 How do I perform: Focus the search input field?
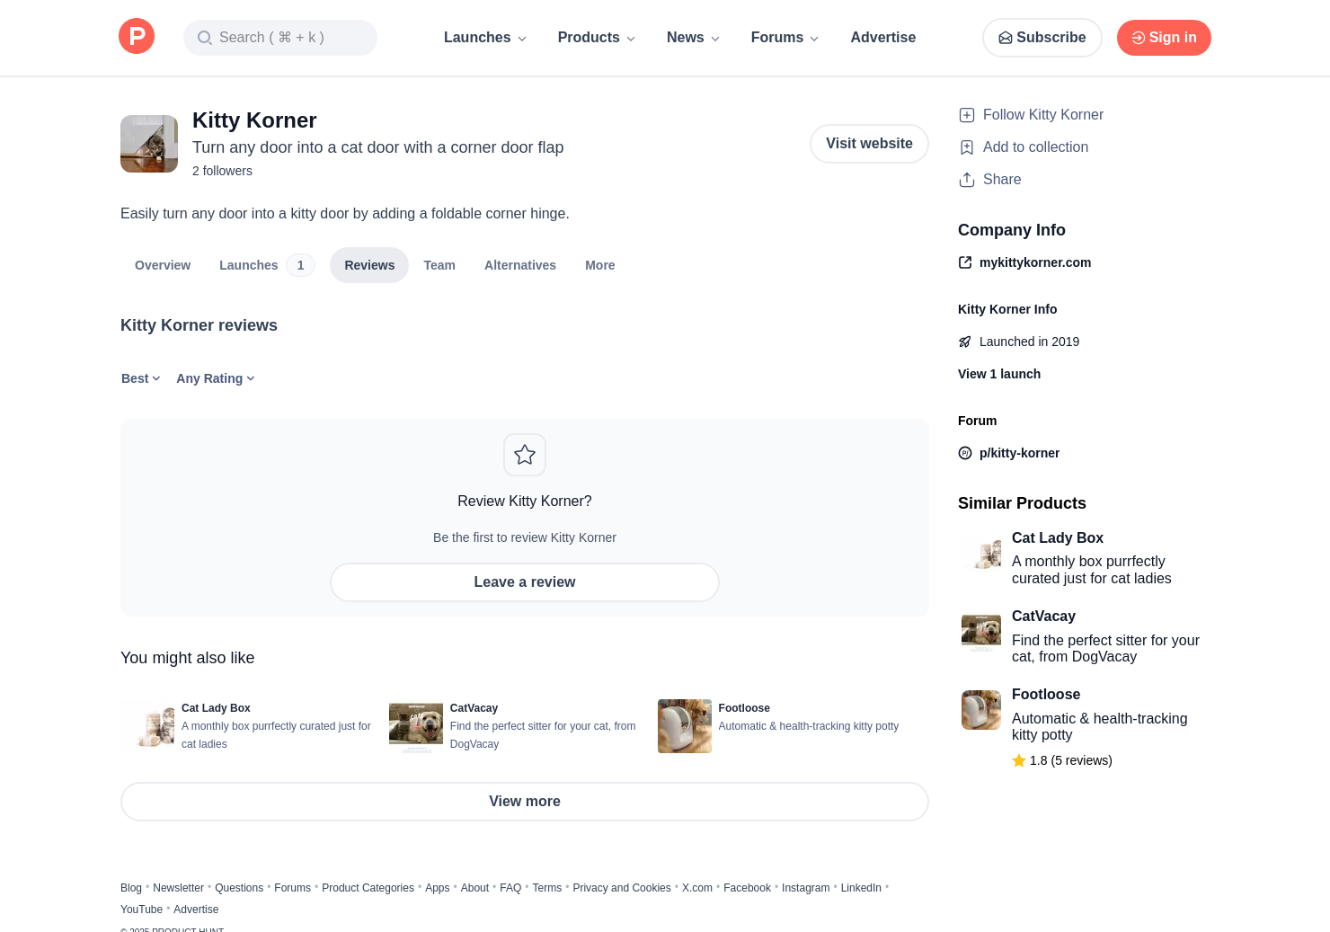click(x=280, y=38)
